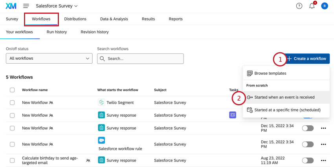Toggle on the Salesforce workflow rule workflow
Image resolution: width=334 pixels, height=167 pixels.
click(x=308, y=144)
